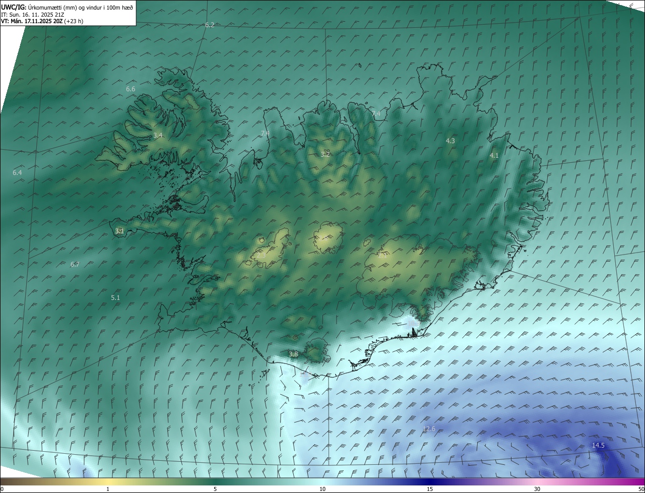Click the 0 tick on the colour scale
This screenshot has height=493, width=645.
2,489
